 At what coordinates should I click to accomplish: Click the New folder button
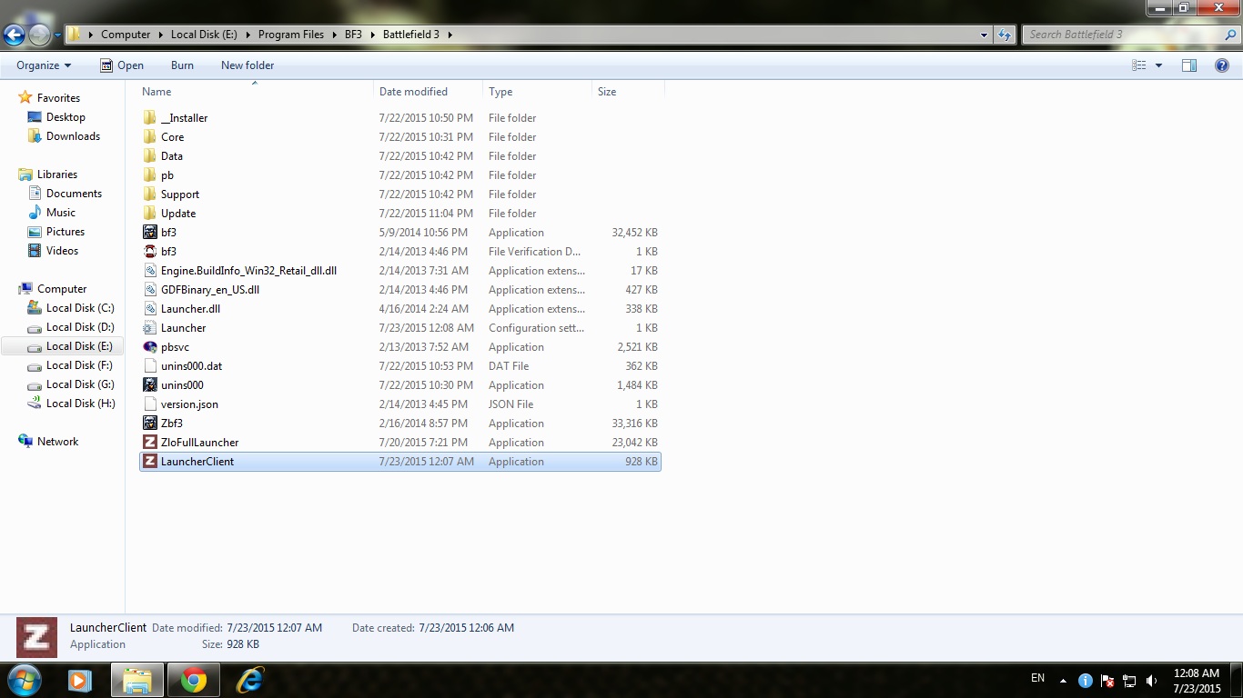coord(248,65)
